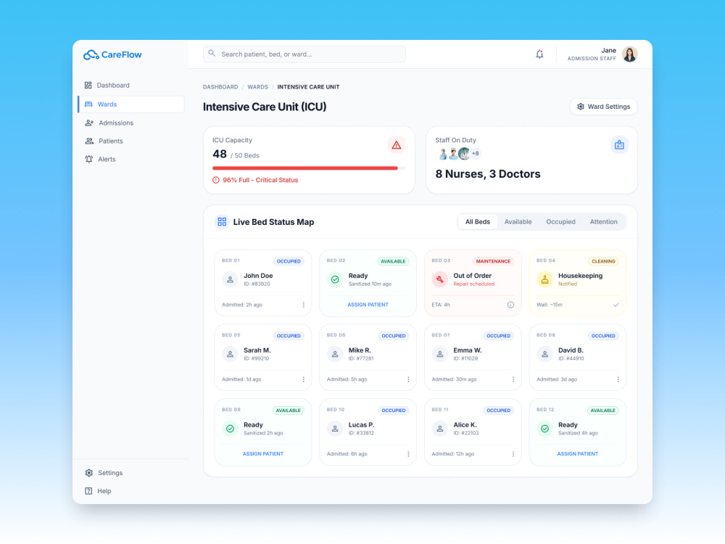Click the DASHBOARD breadcrumb link
This screenshot has width=725, height=544.
point(220,87)
